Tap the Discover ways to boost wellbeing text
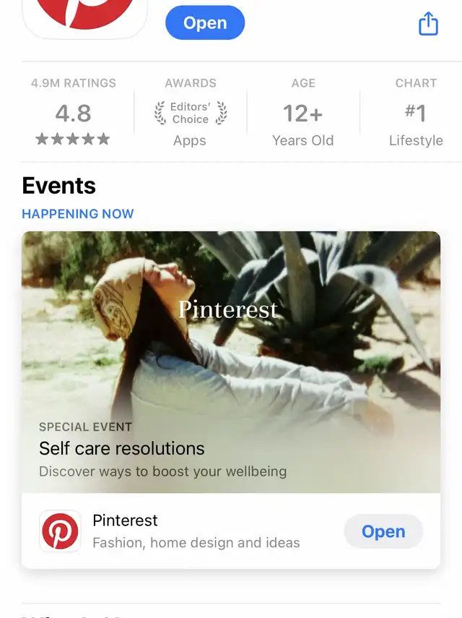The height and width of the screenshot is (618, 462). [x=162, y=471]
